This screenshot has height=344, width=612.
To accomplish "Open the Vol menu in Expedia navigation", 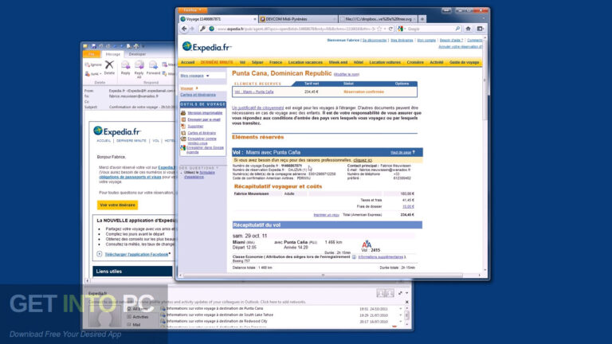I will [242, 62].
